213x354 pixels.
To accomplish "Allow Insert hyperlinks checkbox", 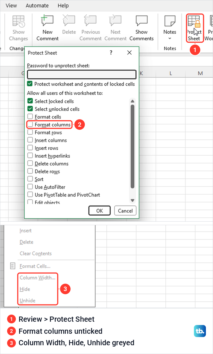I will (x=30, y=156).
